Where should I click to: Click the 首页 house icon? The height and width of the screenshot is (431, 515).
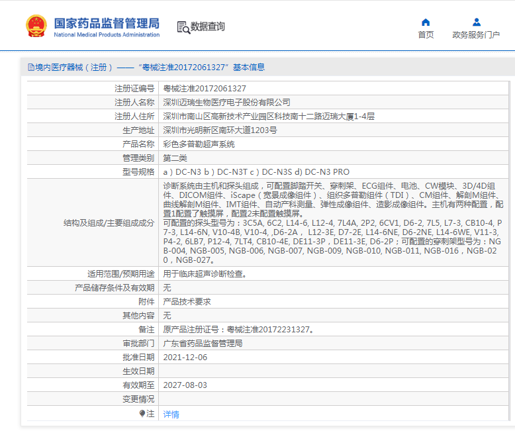(x=426, y=22)
